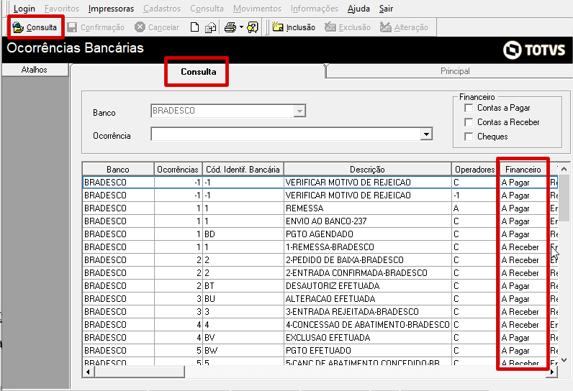The image size is (573, 391).
Task: Select the PGTO EFETUADO row
Action: (x=320, y=351)
